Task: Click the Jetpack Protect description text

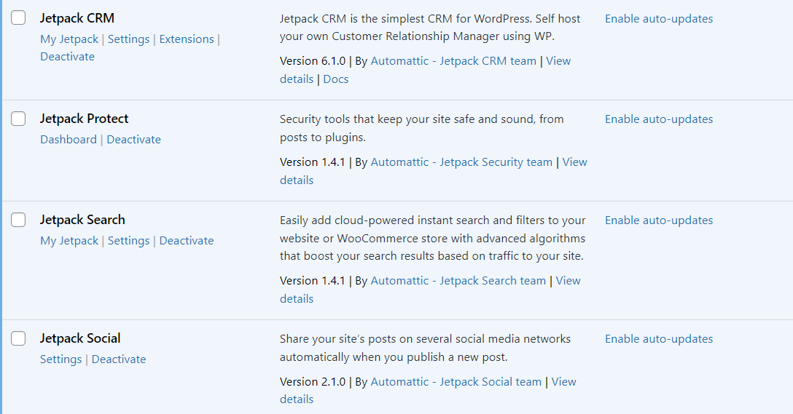Action: pos(422,128)
